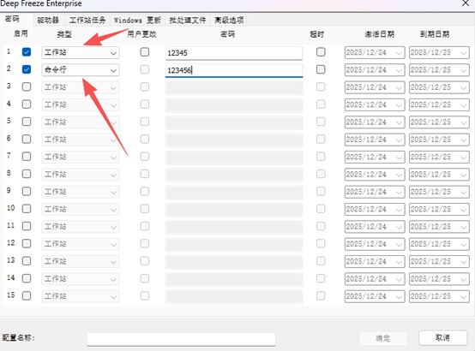Click the 超时 column header
The width and height of the screenshot is (475, 351).
[x=317, y=34]
